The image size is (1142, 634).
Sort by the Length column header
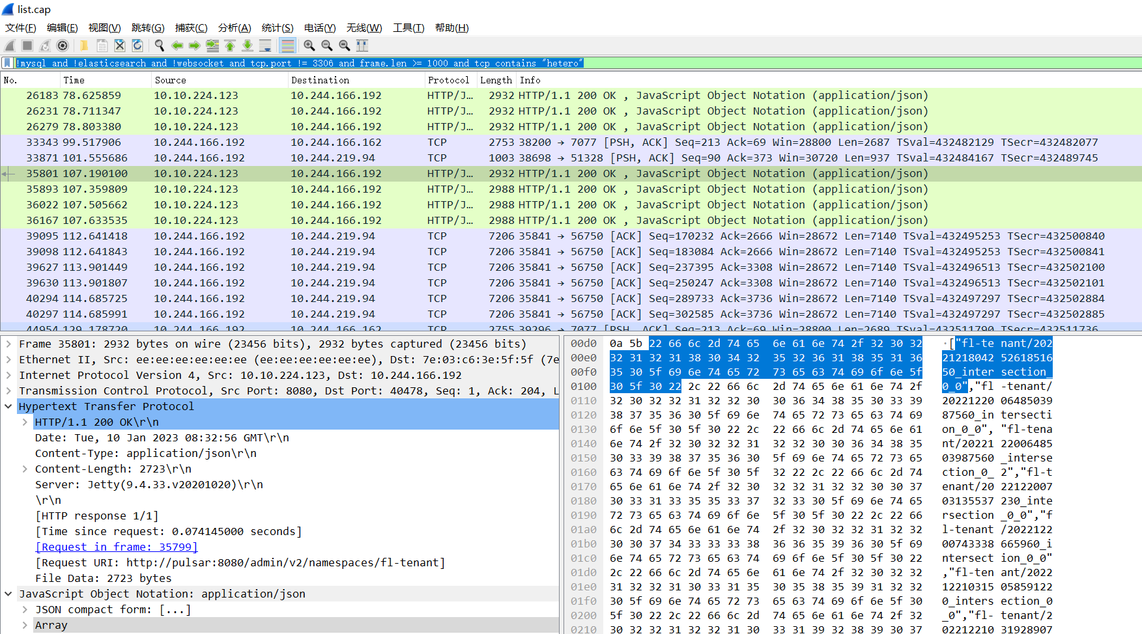[496, 80]
